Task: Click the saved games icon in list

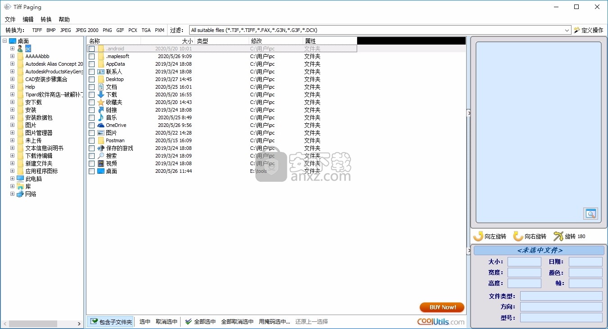Action: [x=101, y=148]
